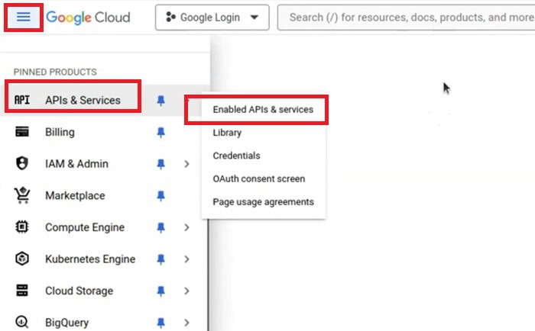This screenshot has width=535, height=331.
Task: Click the Compute Engine chip icon
Action: (x=22, y=227)
